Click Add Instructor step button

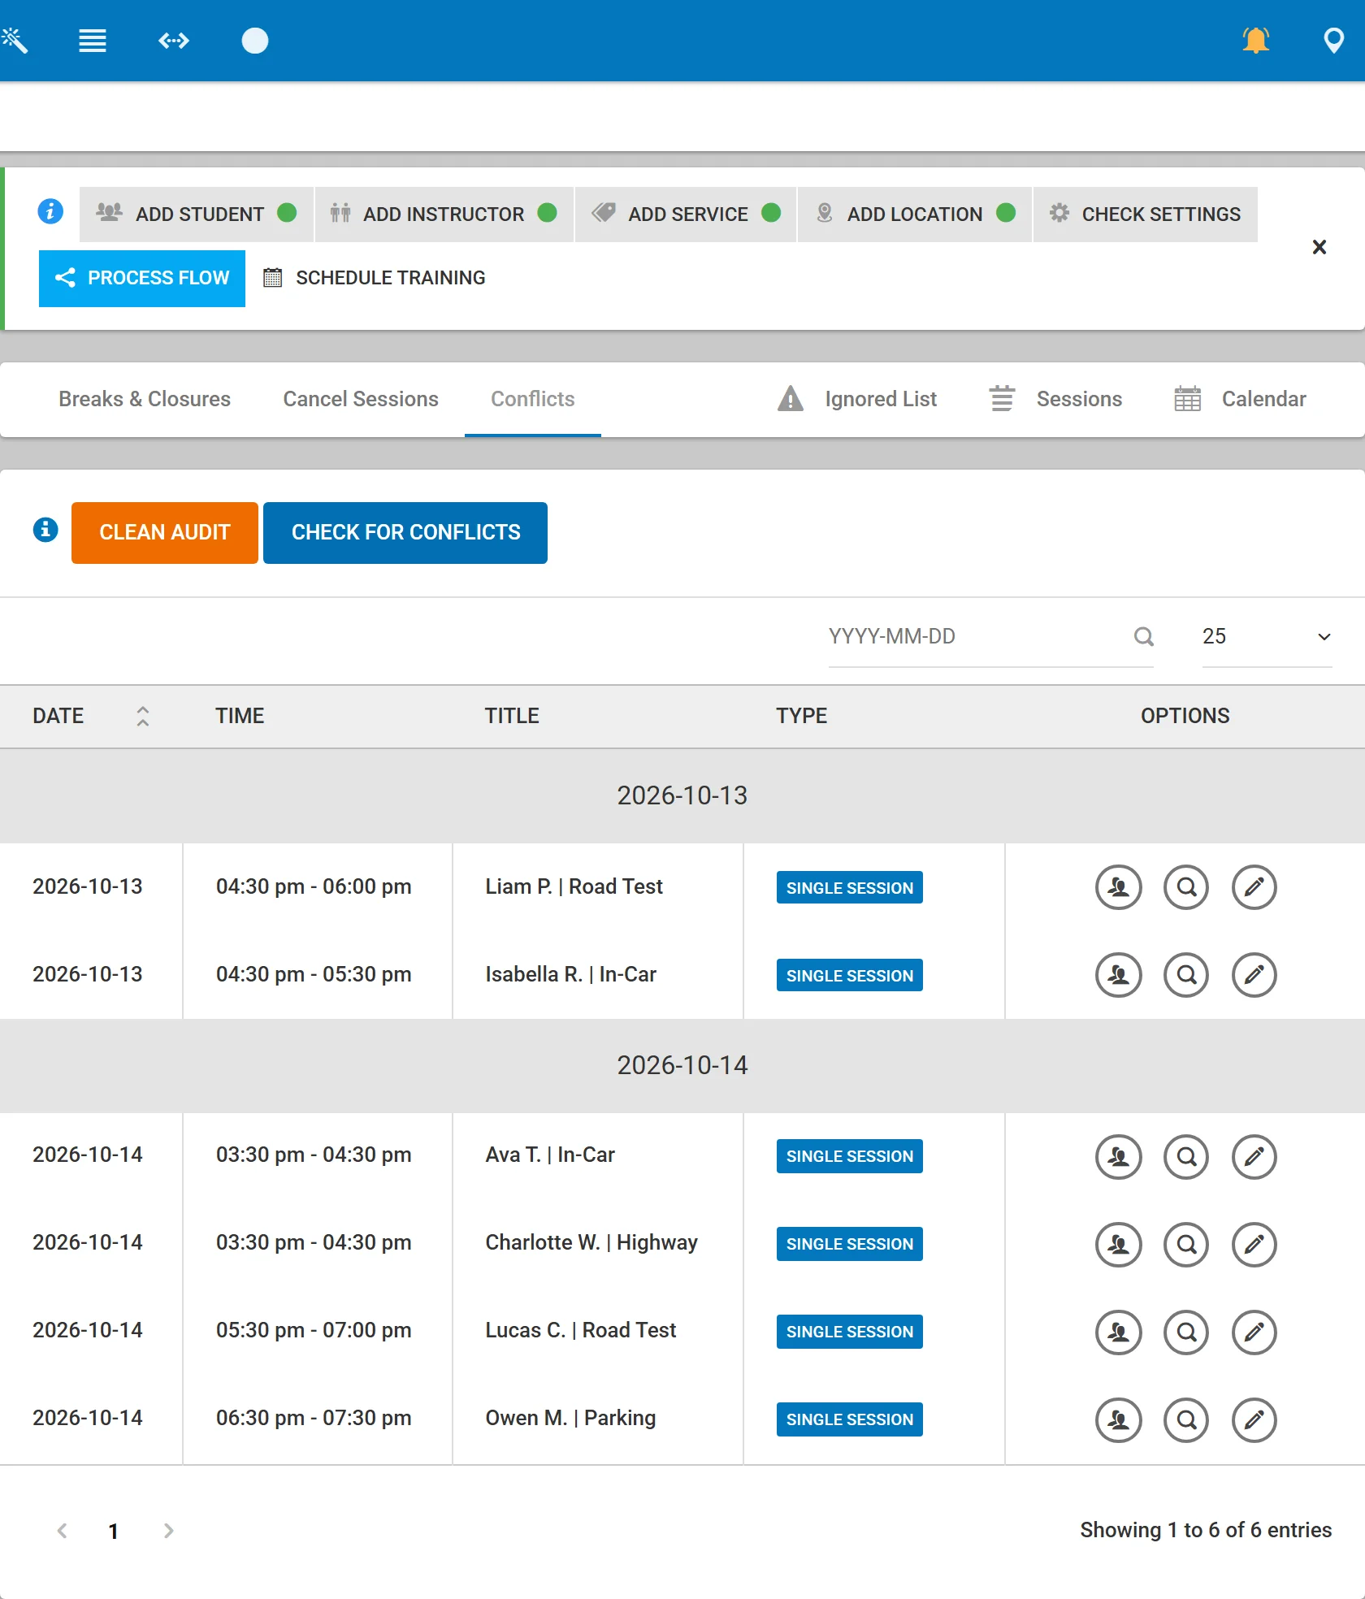(x=444, y=214)
